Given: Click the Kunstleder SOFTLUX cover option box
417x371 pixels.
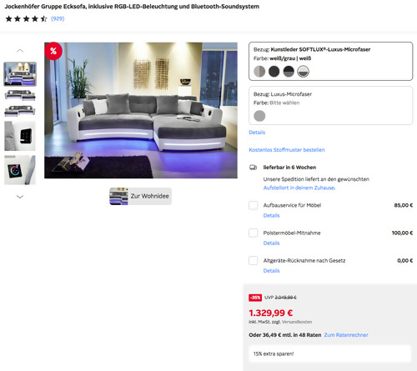Looking at the screenshot, I should coord(330,62).
